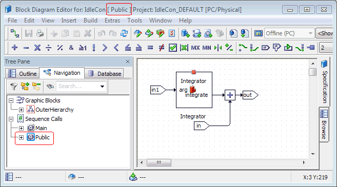Close the Tree Pane panel
The width and height of the screenshot is (337, 187).
click(x=128, y=61)
